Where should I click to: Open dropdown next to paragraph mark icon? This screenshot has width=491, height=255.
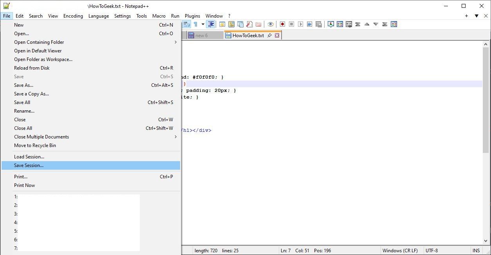[203, 24]
